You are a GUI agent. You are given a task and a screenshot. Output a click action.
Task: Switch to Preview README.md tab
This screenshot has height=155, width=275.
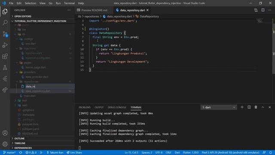[x=94, y=10]
